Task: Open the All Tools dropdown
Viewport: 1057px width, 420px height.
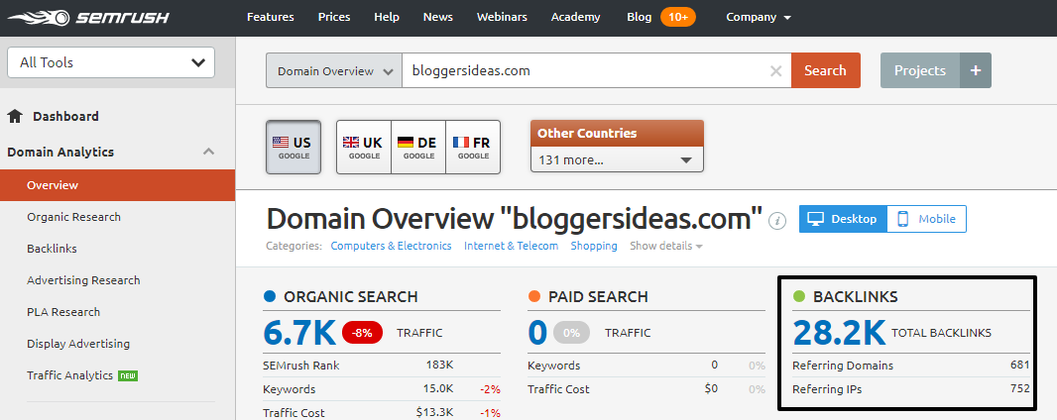Action: (110, 62)
